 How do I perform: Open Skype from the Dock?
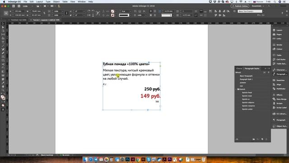[149, 159]
